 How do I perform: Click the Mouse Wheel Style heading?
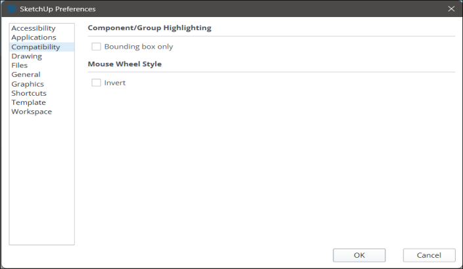[124, 64]
